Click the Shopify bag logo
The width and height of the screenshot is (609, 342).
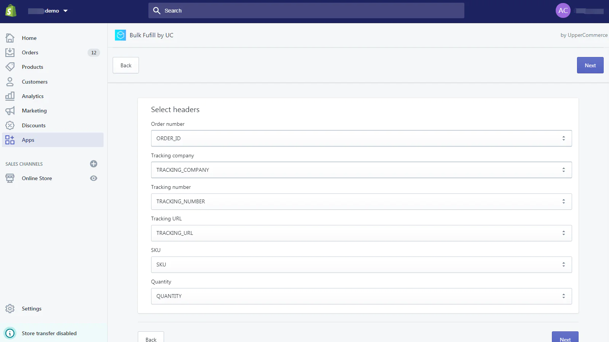(11, 11)
